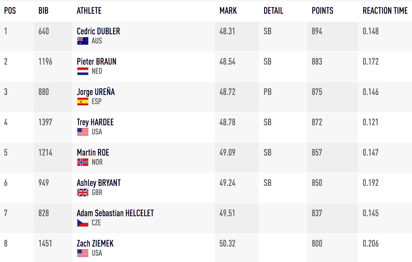
Task: Select the PB detail for Jorge Ureña
Action: pyautogui.click(x=267, y=92)
